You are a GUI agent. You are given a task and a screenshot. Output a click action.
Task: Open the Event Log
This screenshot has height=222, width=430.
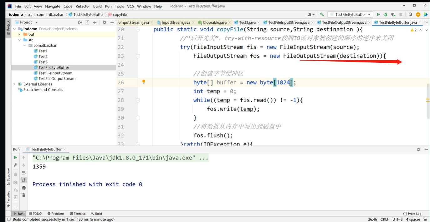412,214
